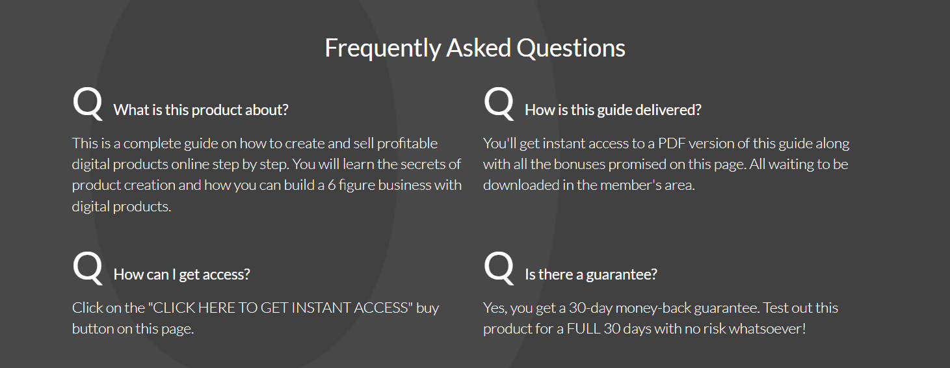Click the quoted "CLICK HERE TO GET INSTANT ACCESS" text

tap(280, 308)
